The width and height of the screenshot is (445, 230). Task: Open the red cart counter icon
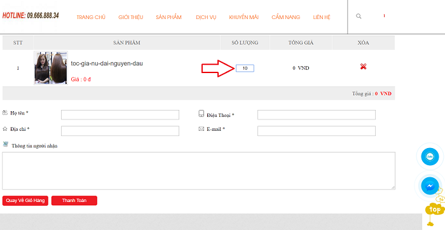coord(384,16)
